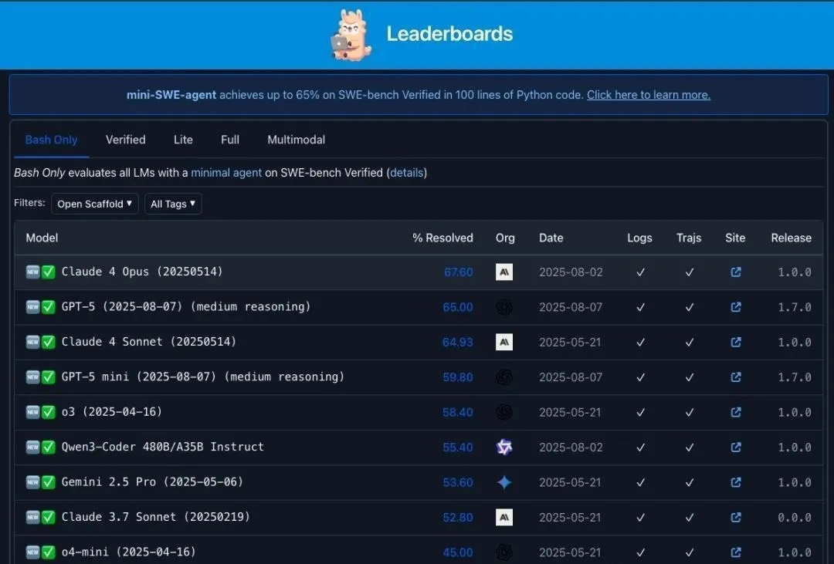Open the 67.60 resolved score link
This screenshot has height=564, width=834.
click(x=459, y=272)
